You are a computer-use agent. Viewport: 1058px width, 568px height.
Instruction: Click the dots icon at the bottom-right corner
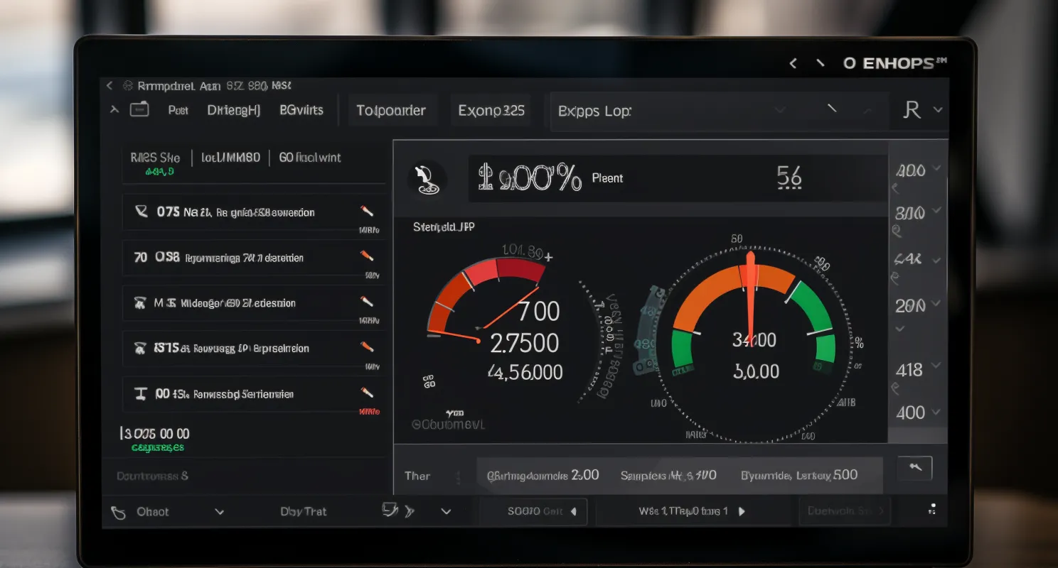click(931, 510)
